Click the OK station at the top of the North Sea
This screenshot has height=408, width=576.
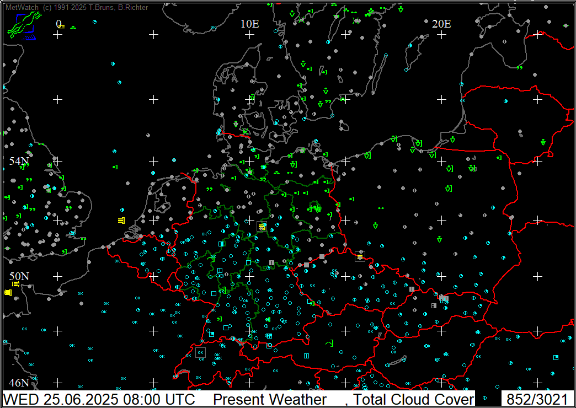[213, 28]
